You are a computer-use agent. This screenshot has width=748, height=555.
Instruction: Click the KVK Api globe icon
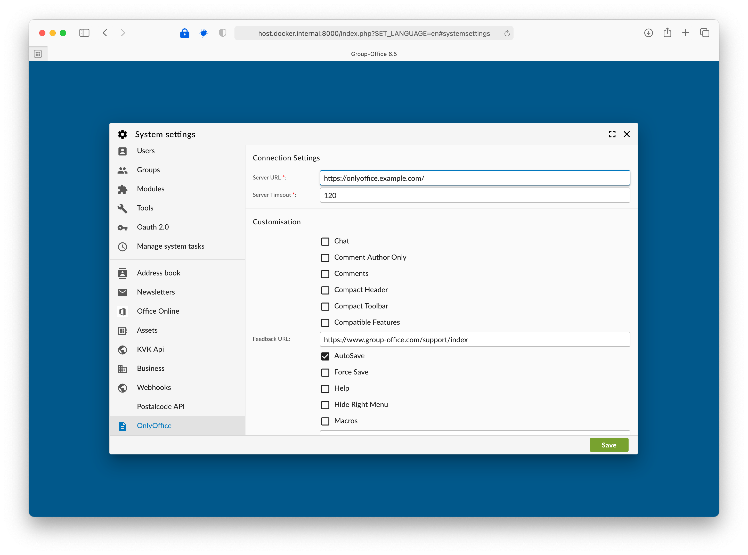pyautogui.click(x=122, y=350)
